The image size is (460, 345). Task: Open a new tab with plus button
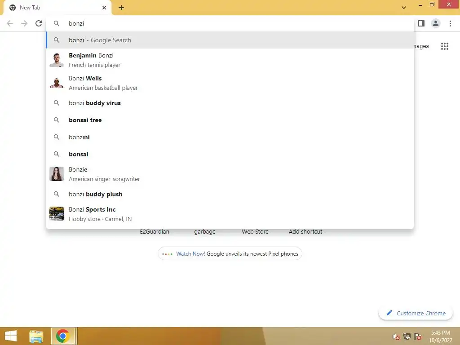[121, 8]
